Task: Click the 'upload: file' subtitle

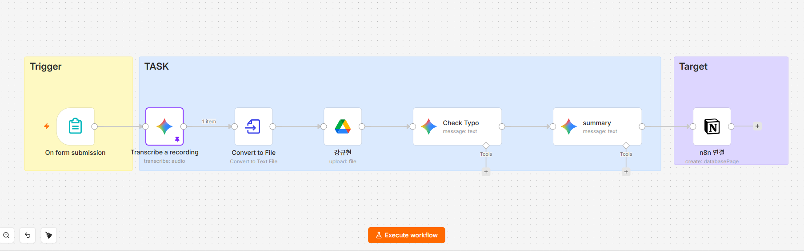Action: [343, 161]
